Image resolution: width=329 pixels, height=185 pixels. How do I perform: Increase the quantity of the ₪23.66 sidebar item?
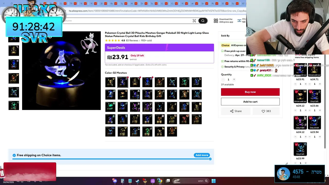[x=320, y=110]
